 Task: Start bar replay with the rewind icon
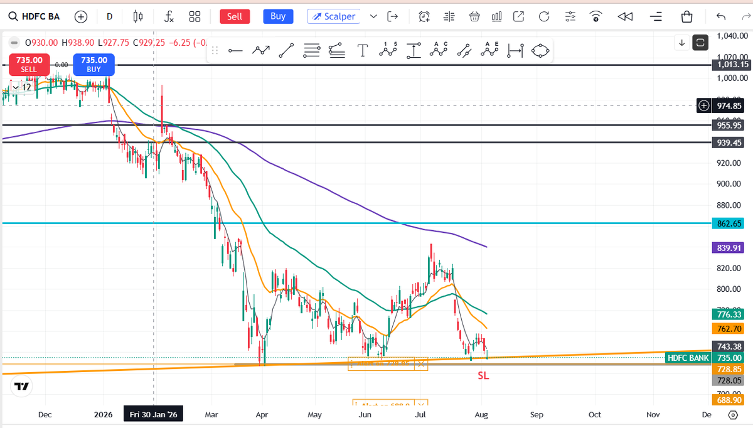point(625,16)
